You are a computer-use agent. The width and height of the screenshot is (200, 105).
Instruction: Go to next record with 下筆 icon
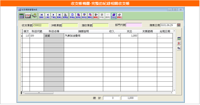(x=53, y=16)
